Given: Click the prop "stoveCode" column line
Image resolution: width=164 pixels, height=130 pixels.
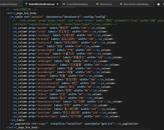Looking at the screenshot, I should [60, 105].
